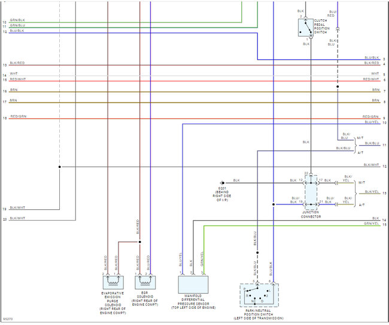Click the 'PARK/NEUTRAL POSITION SWITCH' caption

[259, 312]
